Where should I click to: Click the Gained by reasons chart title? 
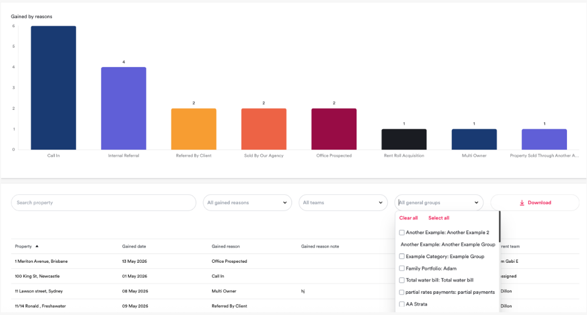click(x=31, y=17)
